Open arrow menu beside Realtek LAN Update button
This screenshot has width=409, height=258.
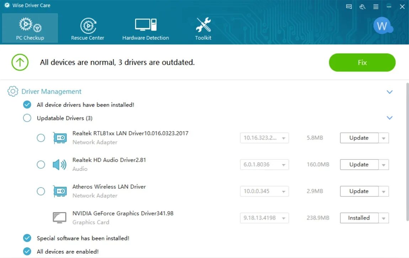coord(384,138)
